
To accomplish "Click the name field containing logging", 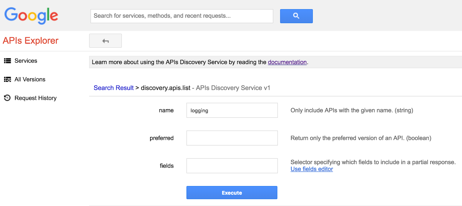I will click(232, 110).
